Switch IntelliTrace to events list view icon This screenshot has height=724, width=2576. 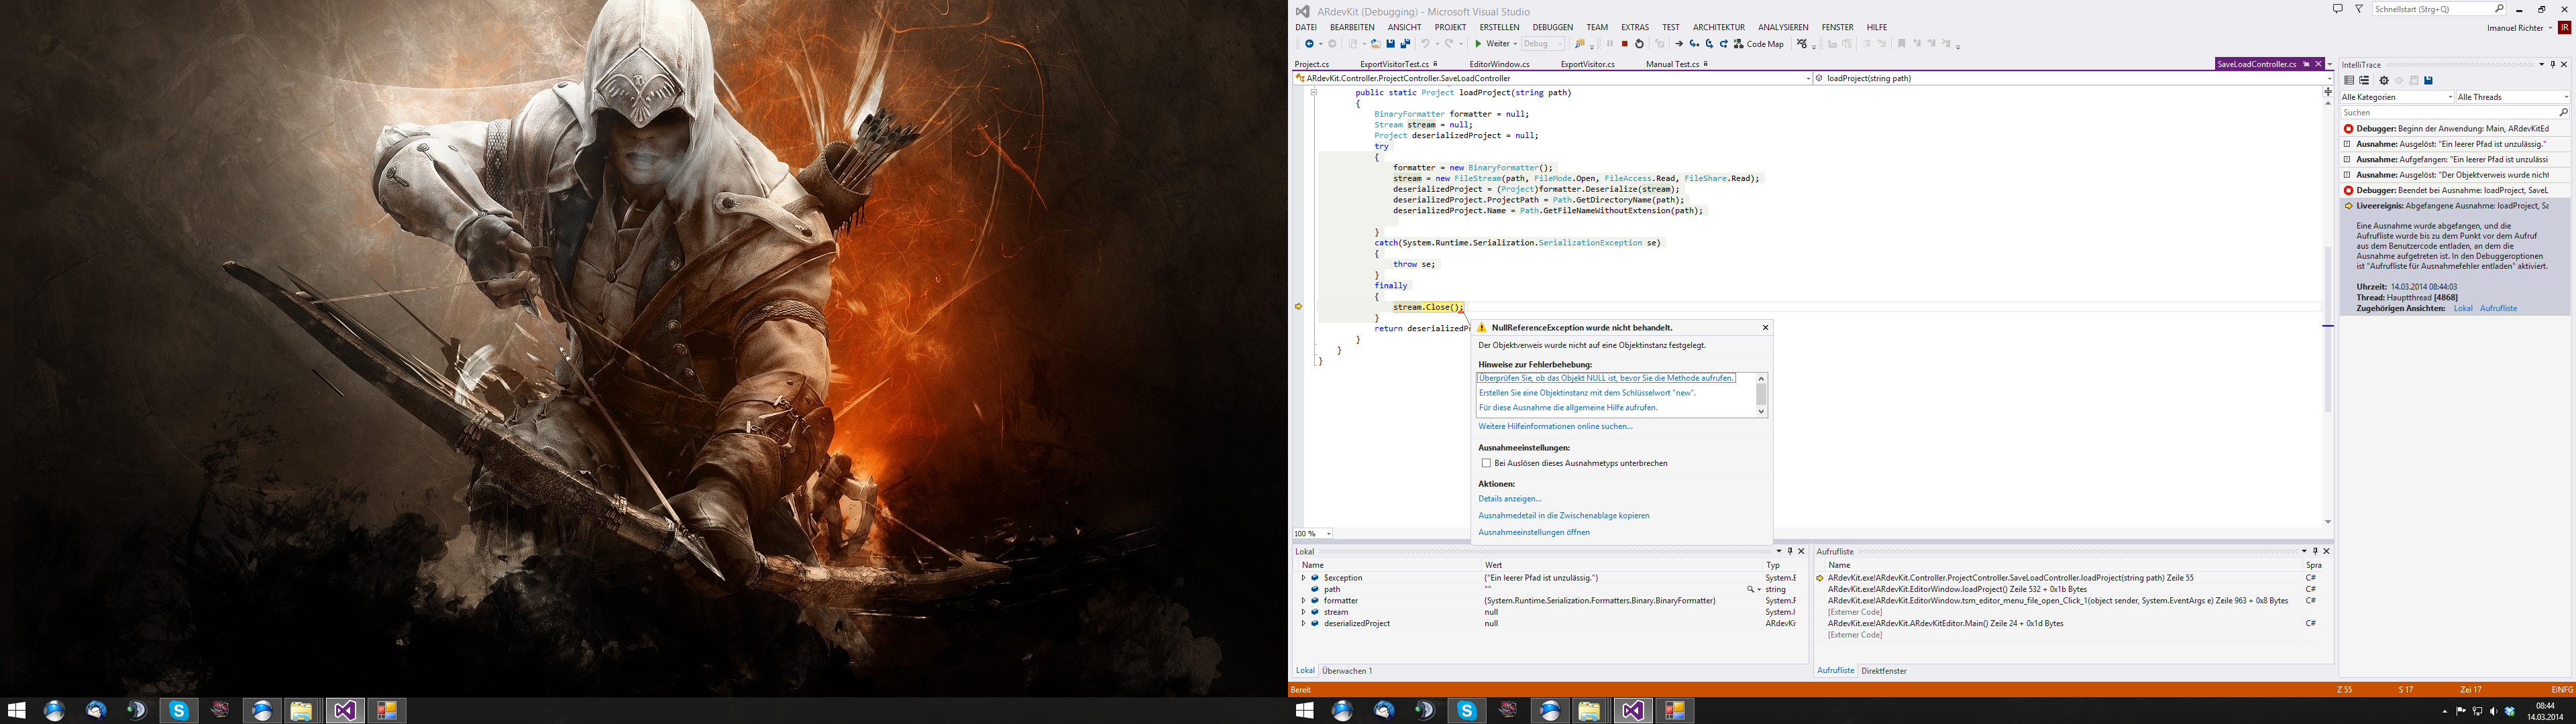click(2349, 81)
